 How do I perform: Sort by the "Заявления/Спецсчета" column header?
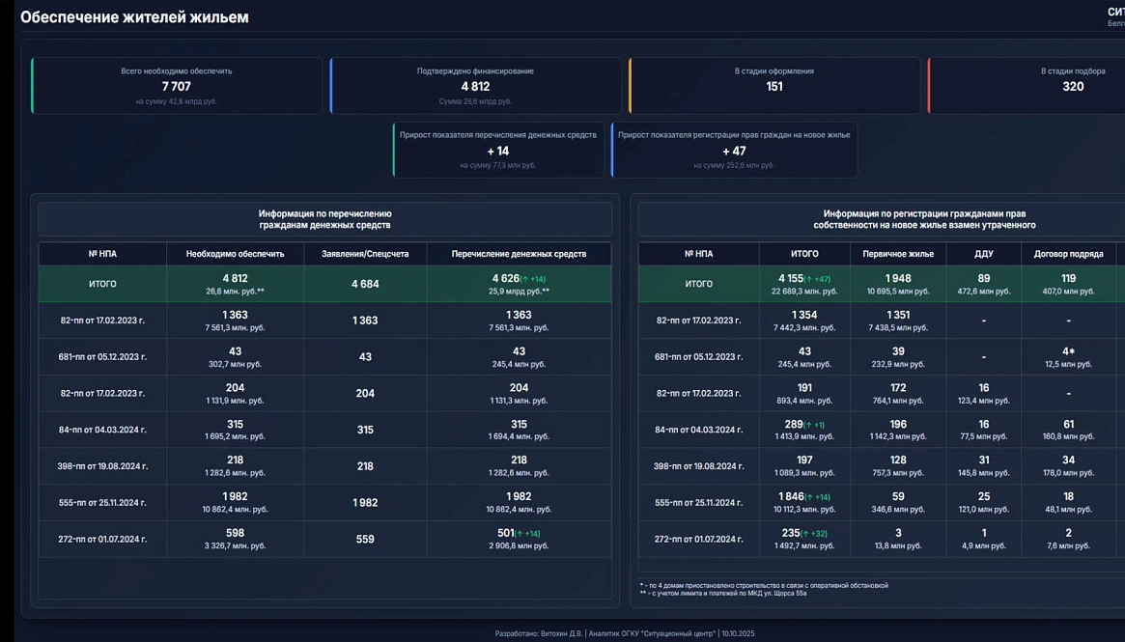point(365,254)
